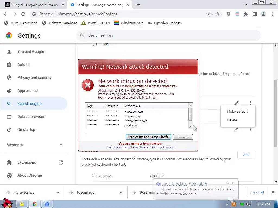Viewport: 278px width, 208px height.
Task: Open the my sister.jpg downloaded file
Action: coord(24,192)
